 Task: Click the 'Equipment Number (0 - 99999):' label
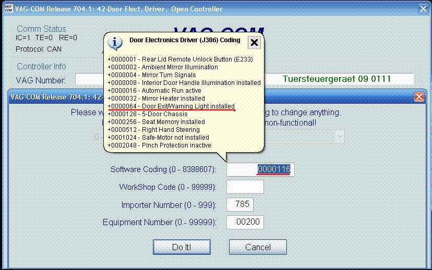pos(159,223)
